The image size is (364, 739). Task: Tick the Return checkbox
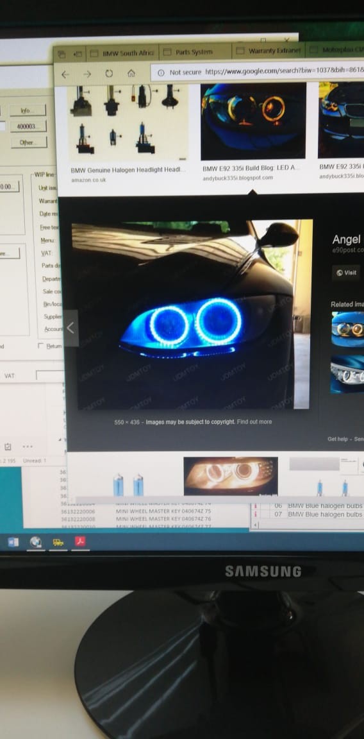[41, 346]
